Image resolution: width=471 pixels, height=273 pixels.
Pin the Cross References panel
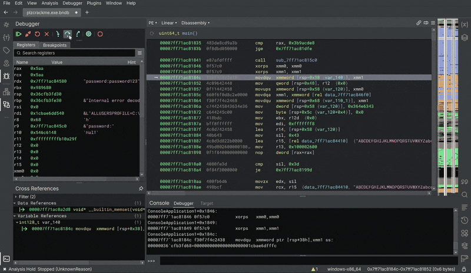[x=140, y=188]
